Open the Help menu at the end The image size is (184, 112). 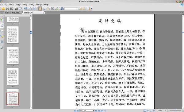(x=46, y=5)
